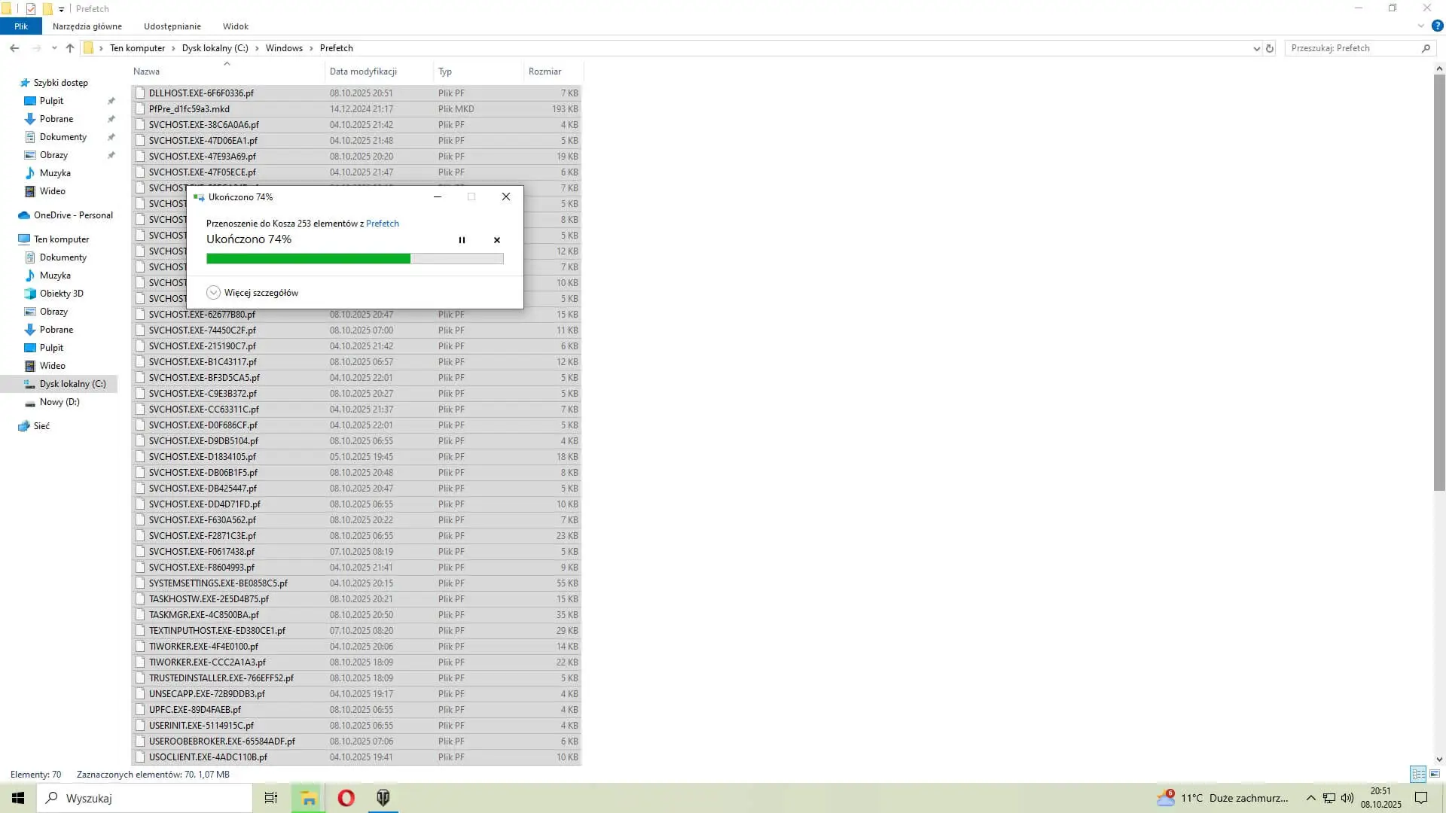
Task: Refresh the Prefetch folder view
Action: point(1270,48)
